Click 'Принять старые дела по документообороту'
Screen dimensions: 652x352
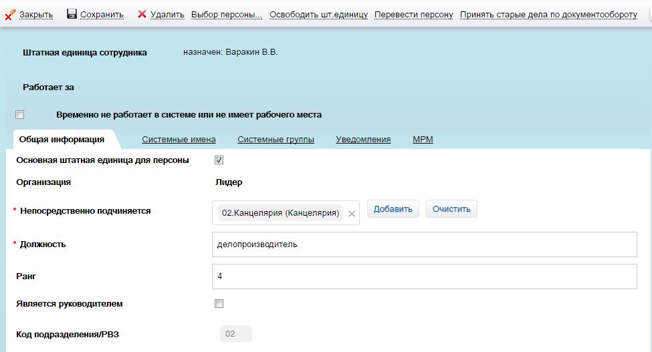[x=548, y=15]
